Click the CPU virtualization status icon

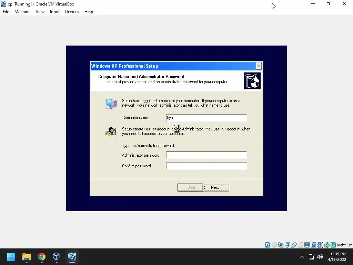point(320,245)
